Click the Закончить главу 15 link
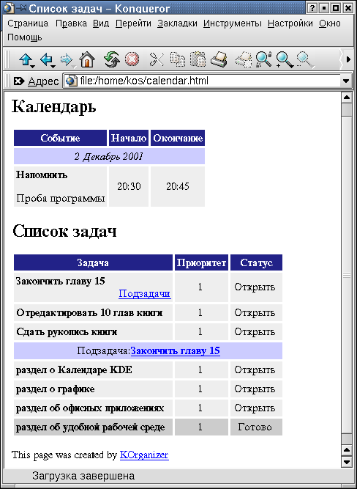 point(176,351)
